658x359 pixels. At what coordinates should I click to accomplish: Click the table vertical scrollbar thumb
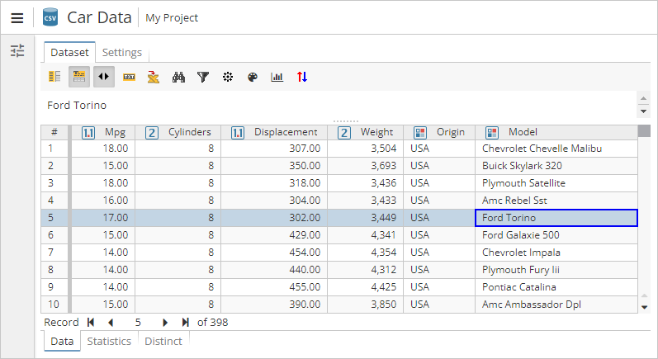coord(644,130)
